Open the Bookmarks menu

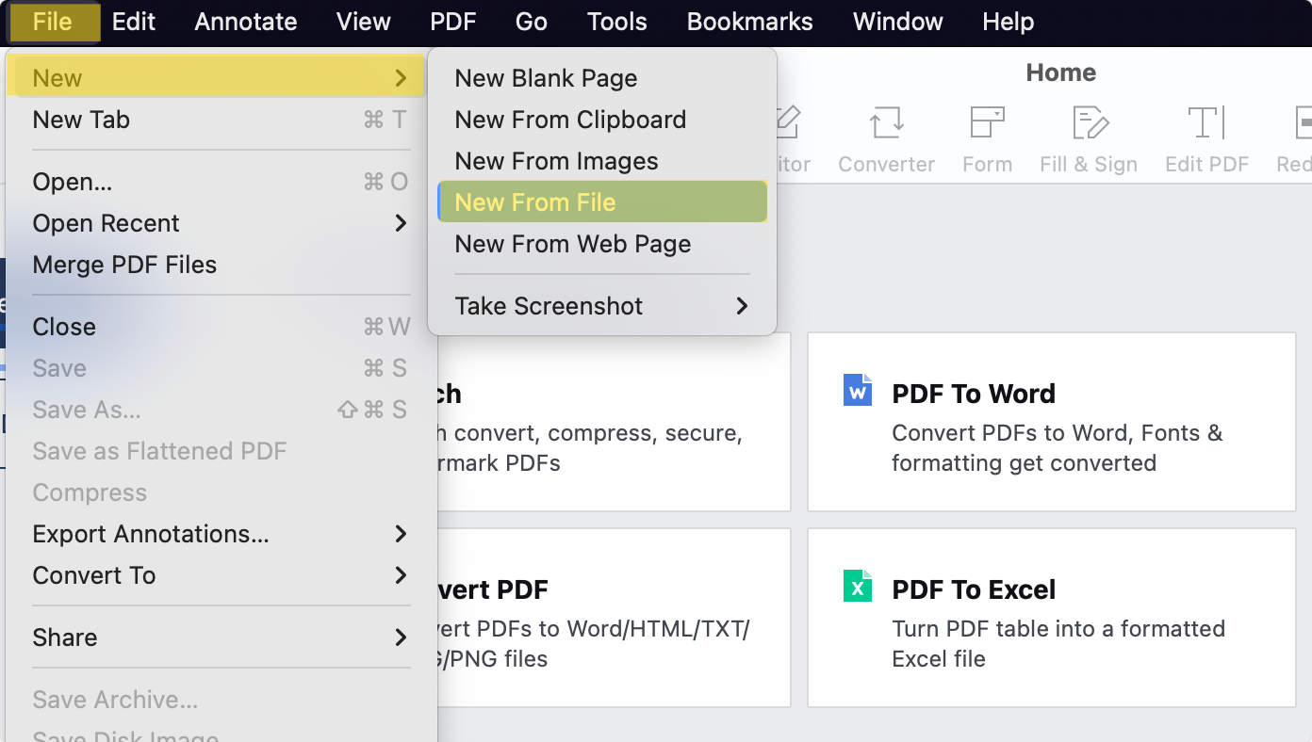pos(750,22)
